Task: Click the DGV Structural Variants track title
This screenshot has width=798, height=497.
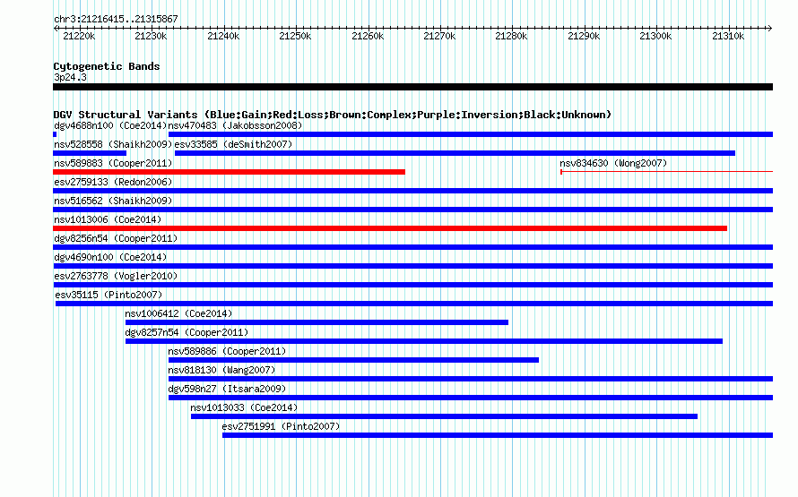Action: point(332,115)
